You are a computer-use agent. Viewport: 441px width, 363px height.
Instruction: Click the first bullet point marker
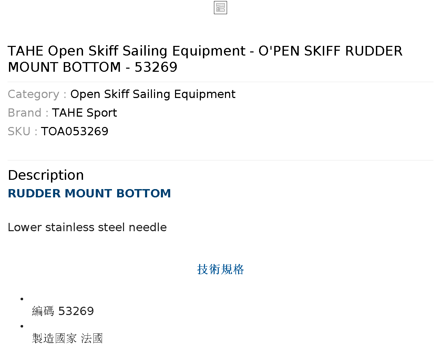[x=22, y=299]
